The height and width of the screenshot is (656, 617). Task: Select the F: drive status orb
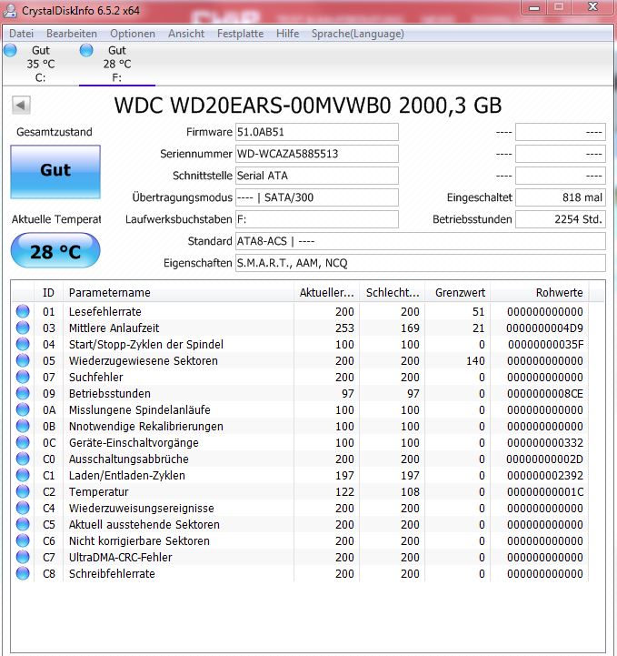pyautogui.click(x=86, y=50)
